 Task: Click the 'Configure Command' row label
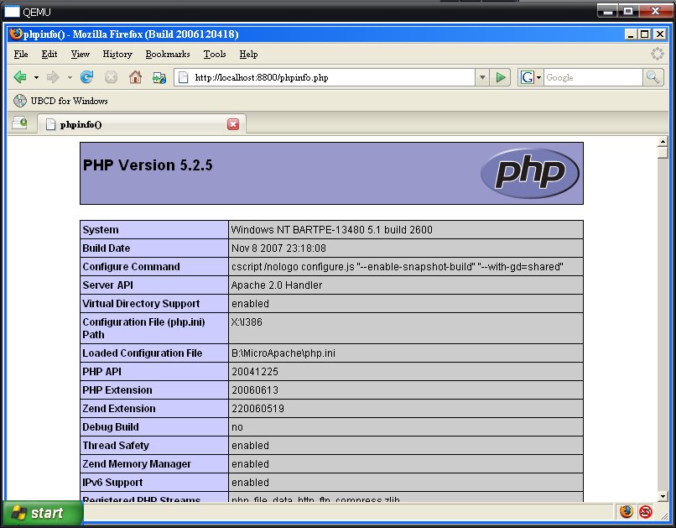pyautogui.click(x=131, y=267)
